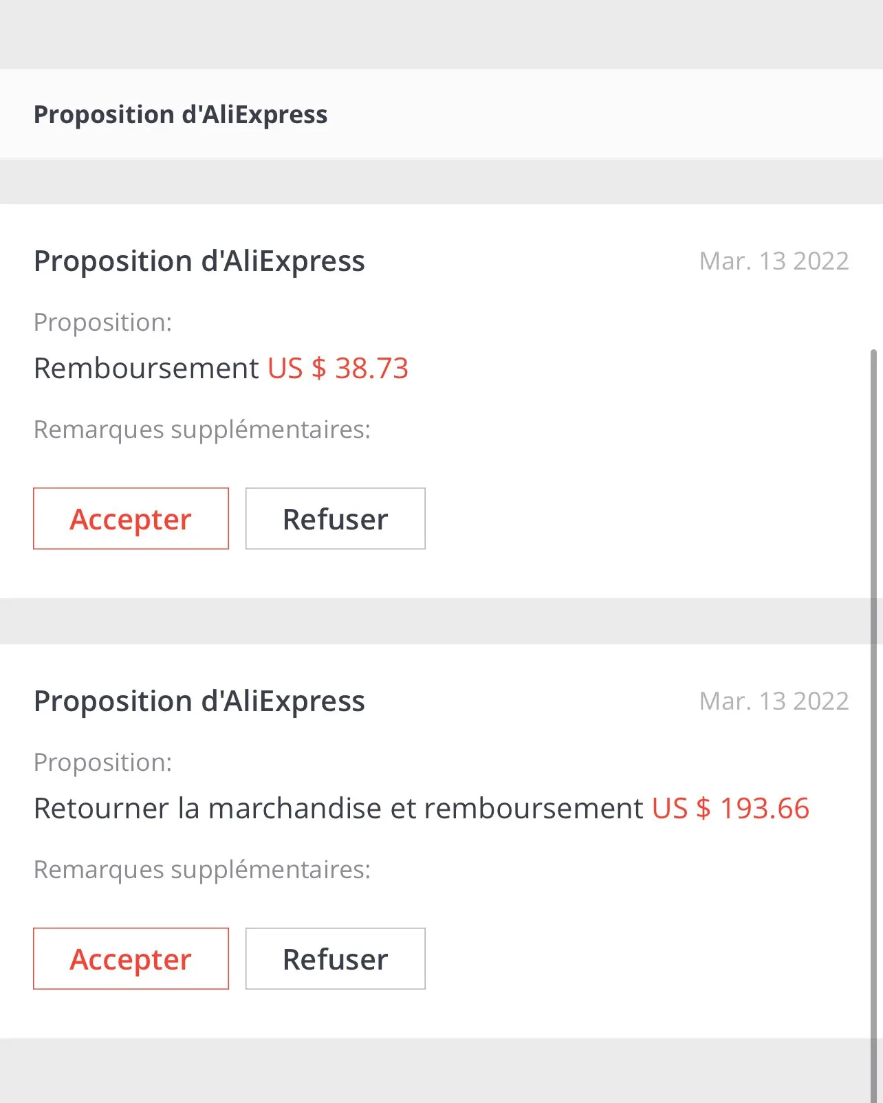Click the Remboursement text in the first proposal
The width and height of the screenshot is (883, 1103).
146,369
